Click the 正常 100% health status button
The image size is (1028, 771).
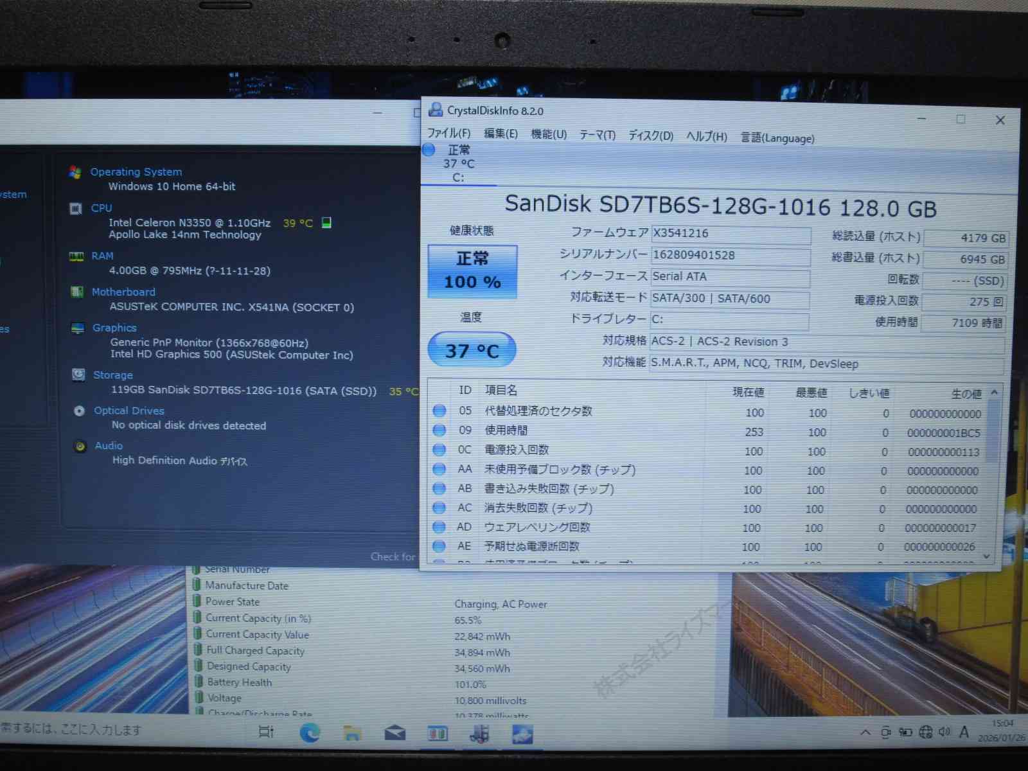pyautogui.click(x=472, y=271)
